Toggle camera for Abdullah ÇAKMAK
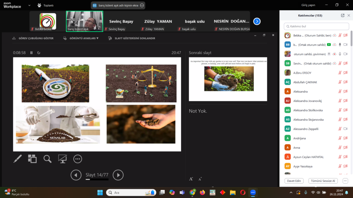Image resolution: width=353 pixels, height=198 pixels. (345, 82)
